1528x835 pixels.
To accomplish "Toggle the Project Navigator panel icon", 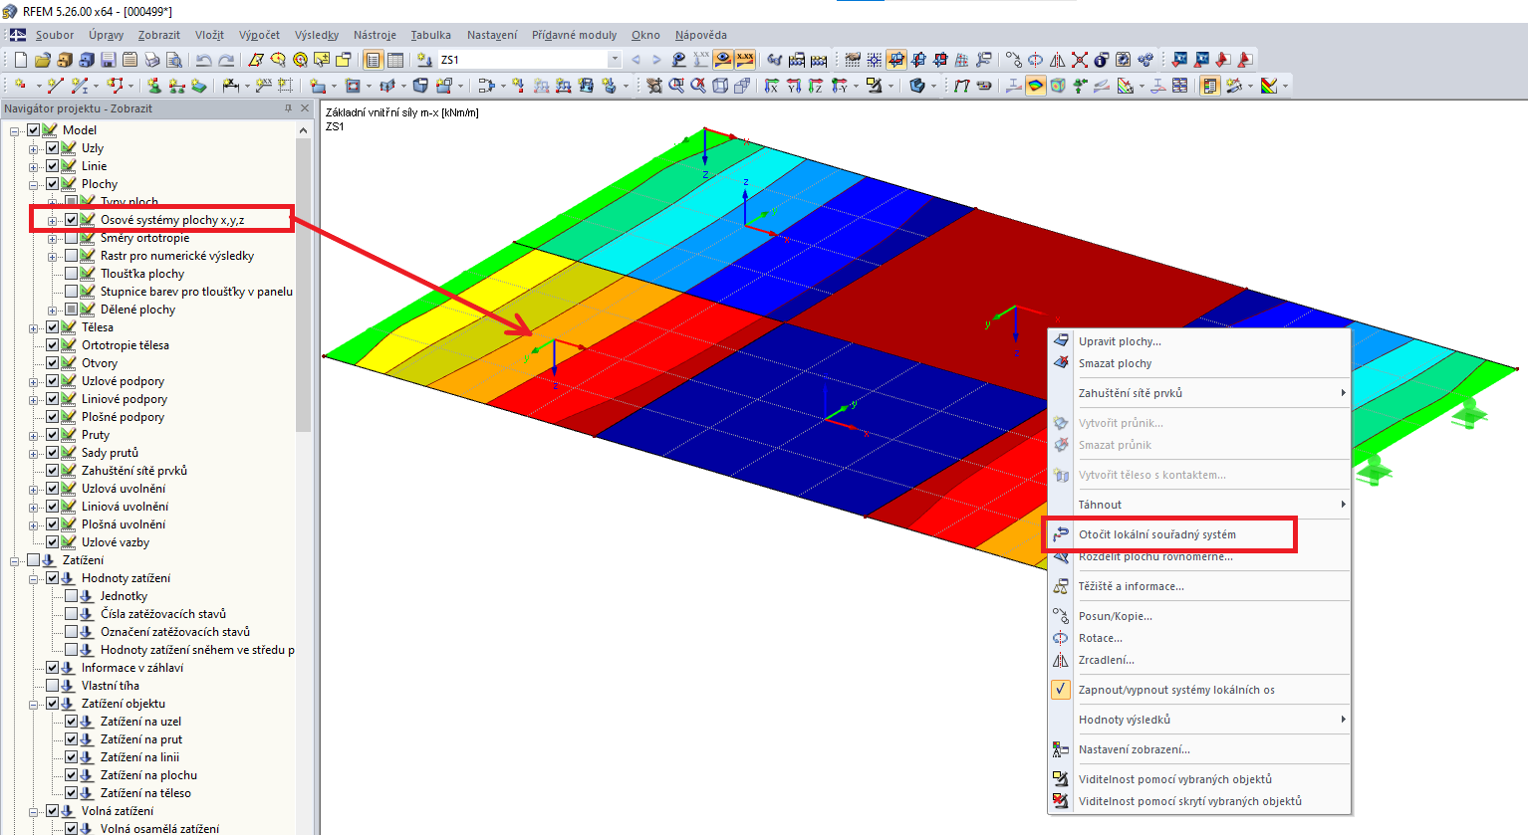I will point(373,60).
